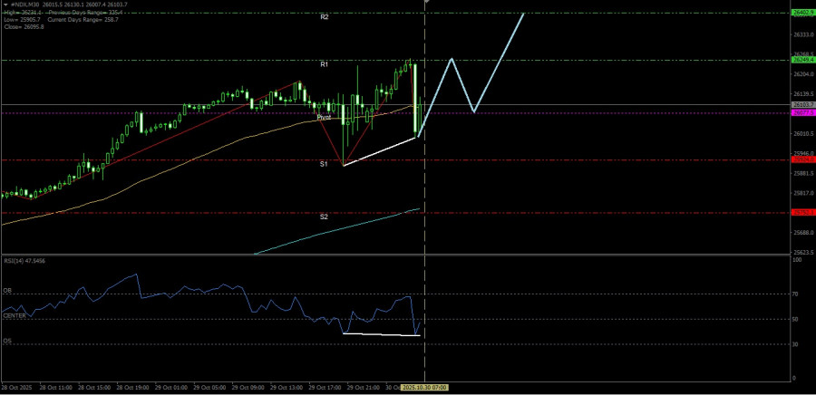816x395 pixels.
Task: Select the R2 resistance level label
Action: point(324,17)
